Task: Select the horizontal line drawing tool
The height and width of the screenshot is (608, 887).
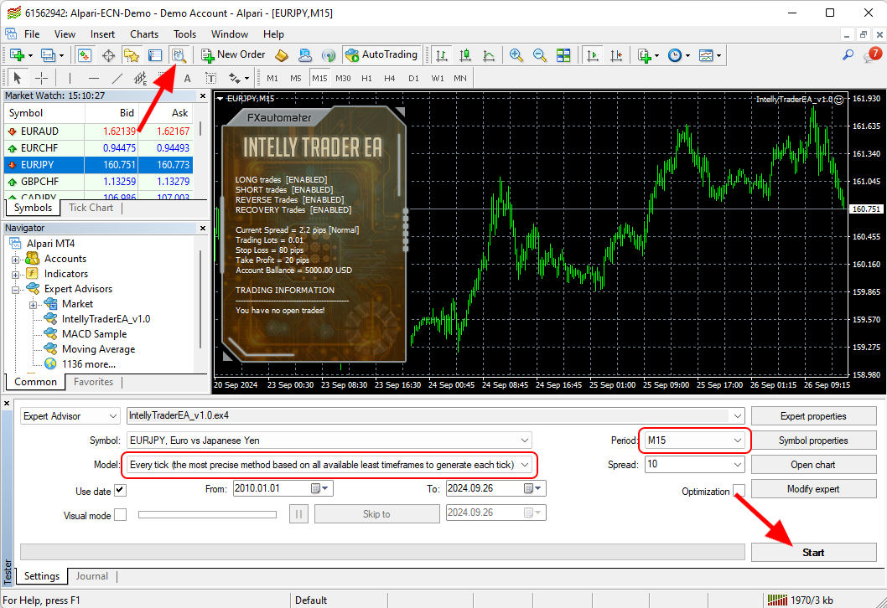Action: [x=93, y=78]
